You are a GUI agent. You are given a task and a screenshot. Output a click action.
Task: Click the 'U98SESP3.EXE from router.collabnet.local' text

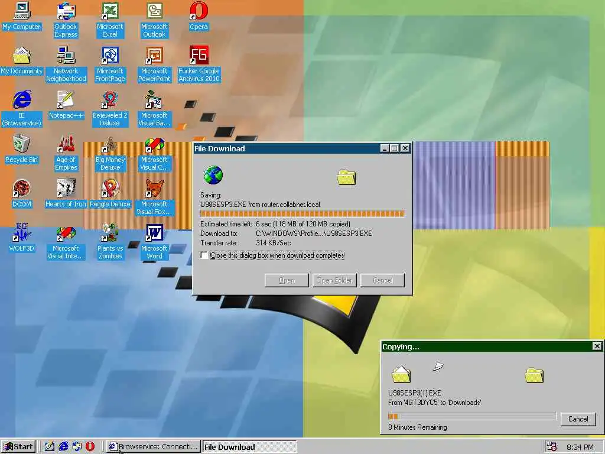pos(260,205)
